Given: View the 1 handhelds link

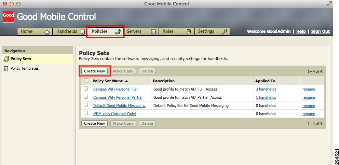Looking at the screenshot, I should 266,97.
